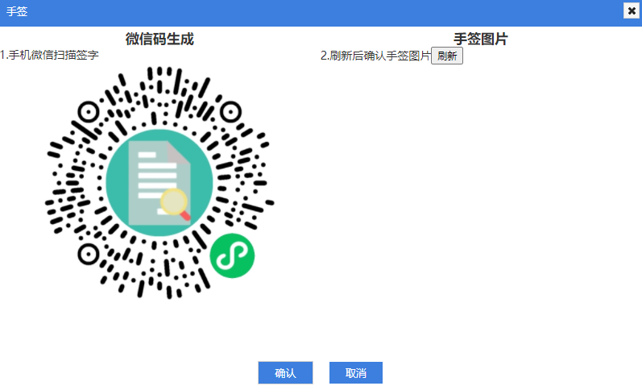
Task: Select the 手签图片 heading text
Action: 481,39
